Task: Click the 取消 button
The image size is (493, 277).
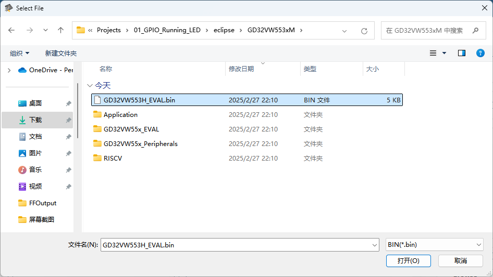Action: 461,261
